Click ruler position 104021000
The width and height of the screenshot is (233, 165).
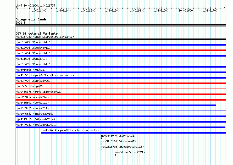[39, 10]
